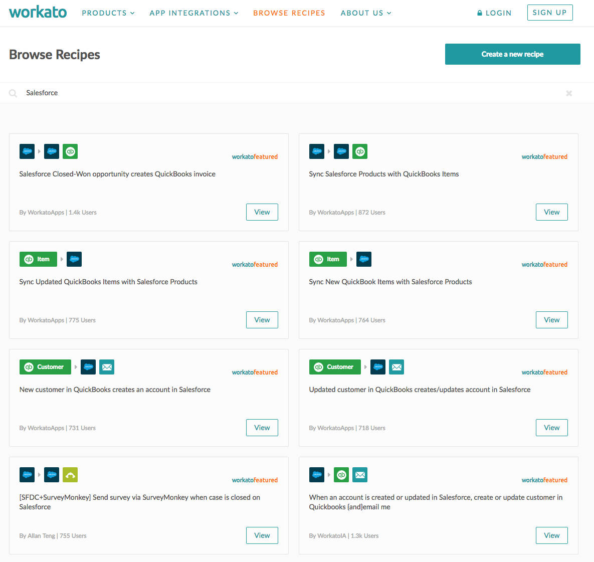Click Create a new recipe button

pyautogui.click(x=513, y=54)
